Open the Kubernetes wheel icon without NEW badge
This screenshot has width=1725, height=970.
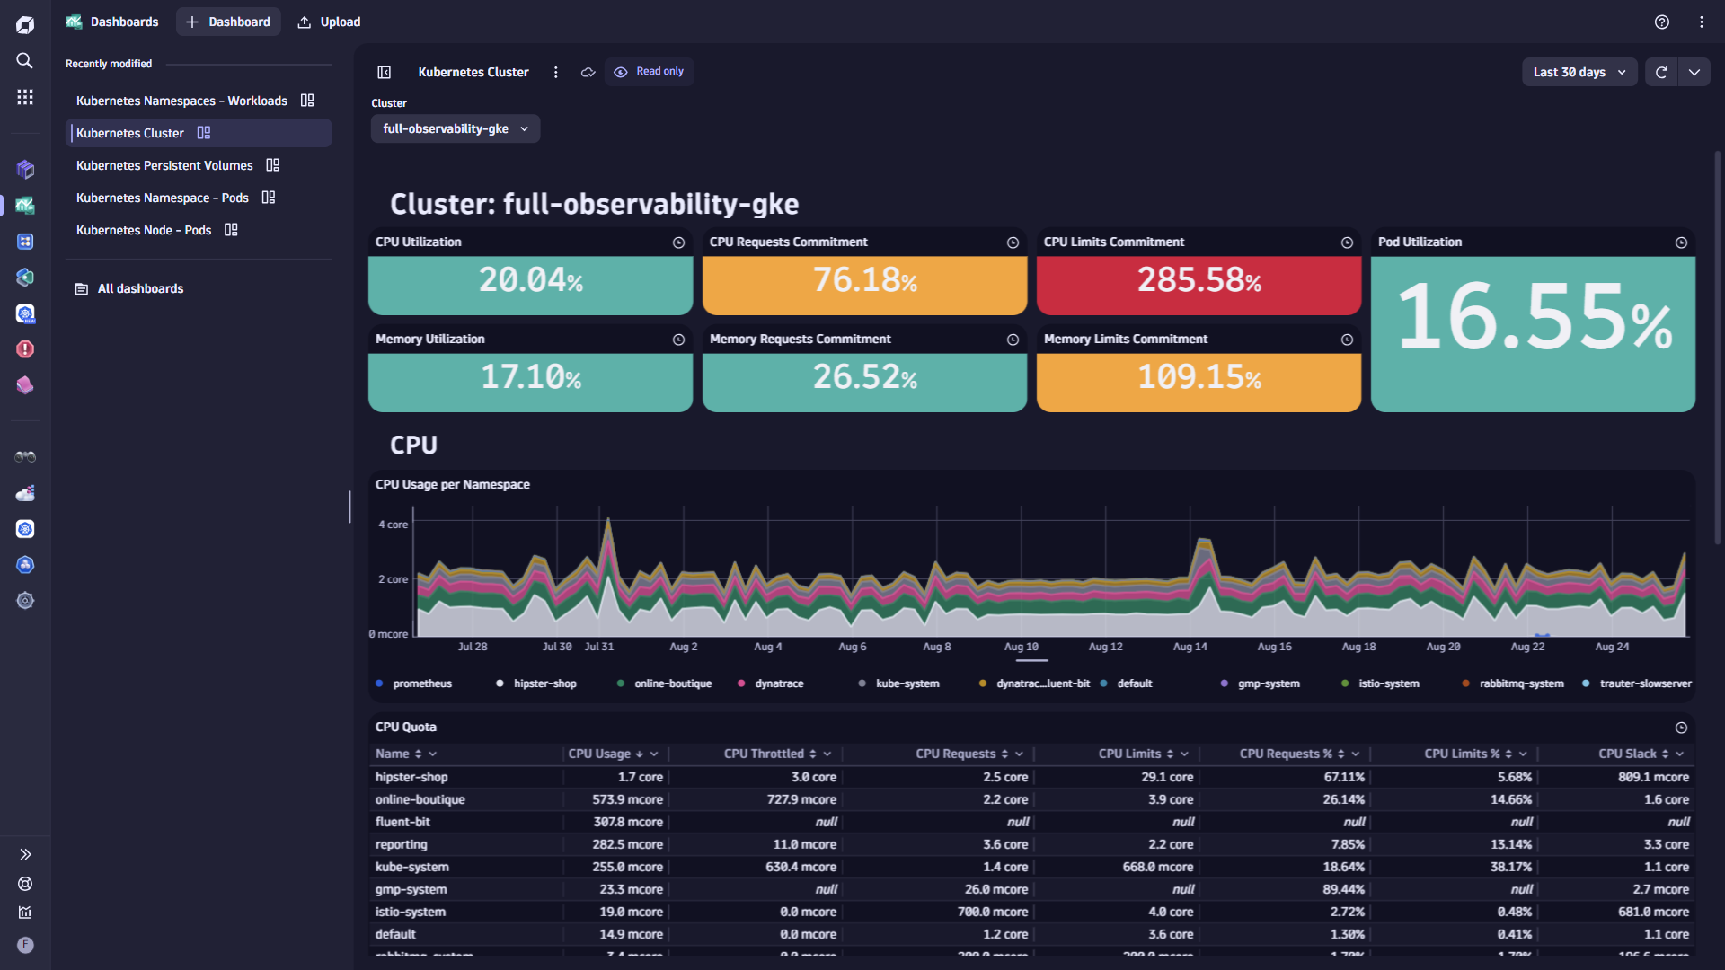click(25, 529)
